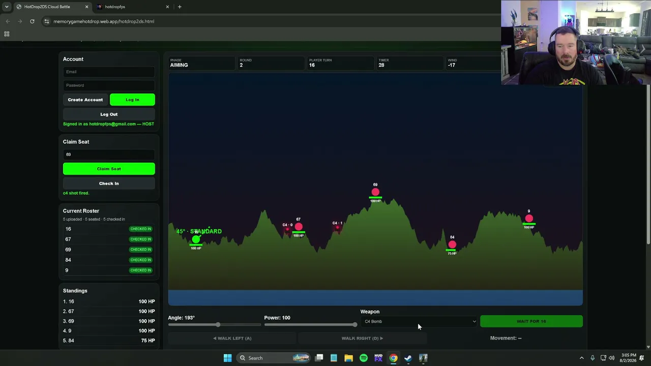
Task: Launch HUD FX from the taskbar
Action: coord(378,358)
